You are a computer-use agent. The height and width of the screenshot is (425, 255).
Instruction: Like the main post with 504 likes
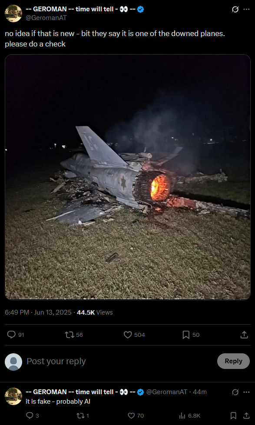pyautogui.click(x=134, y=335)
